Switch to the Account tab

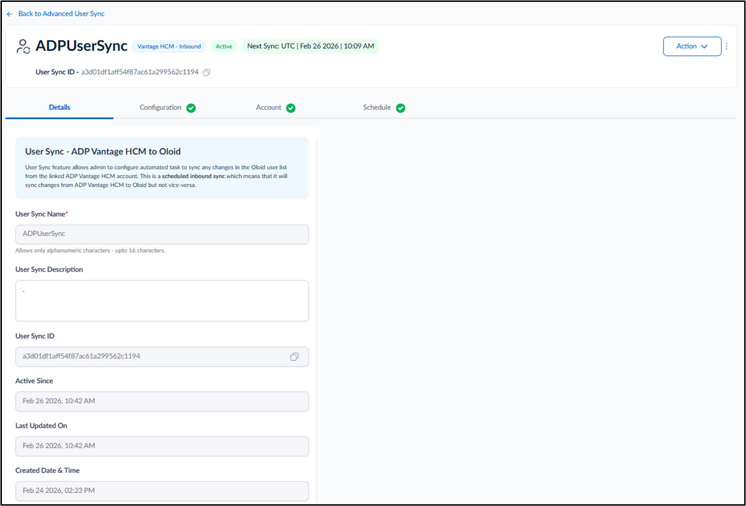pos(275,108)
